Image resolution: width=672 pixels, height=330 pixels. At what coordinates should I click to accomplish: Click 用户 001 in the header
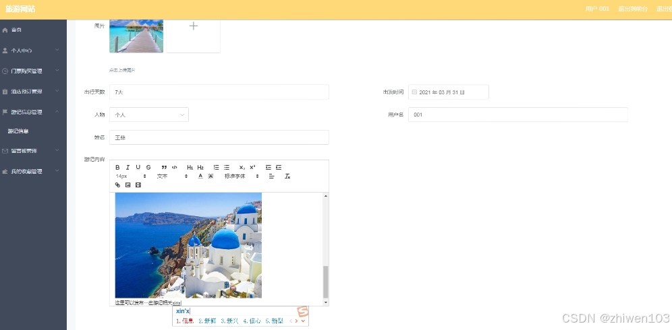597,9
